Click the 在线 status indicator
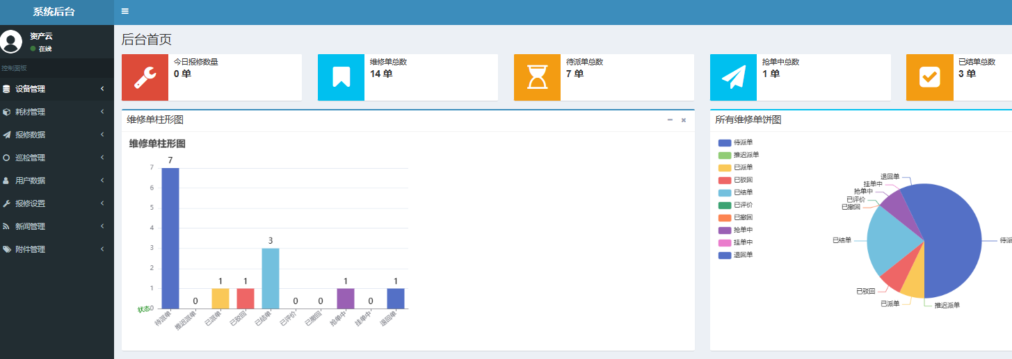1012x359 pixels. coord(41,49)
